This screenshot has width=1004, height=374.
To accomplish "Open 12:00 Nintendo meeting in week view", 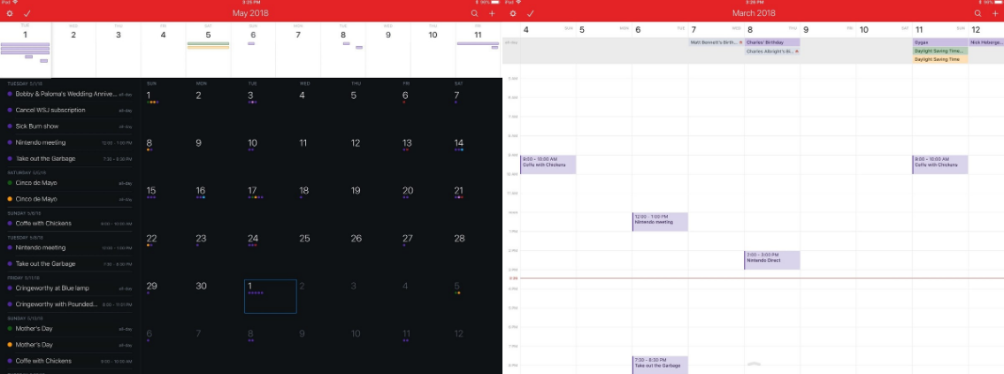I will pos(660,222).
